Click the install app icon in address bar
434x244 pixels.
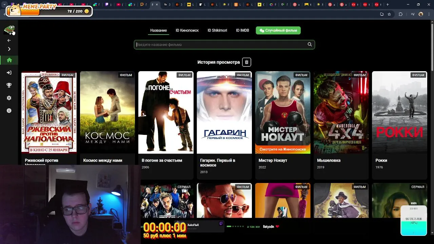click(x=382, y=14)
